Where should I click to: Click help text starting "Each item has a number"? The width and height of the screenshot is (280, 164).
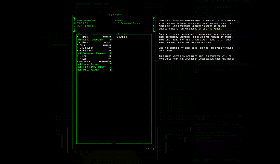pyautogui.click(x=196, y=38)
